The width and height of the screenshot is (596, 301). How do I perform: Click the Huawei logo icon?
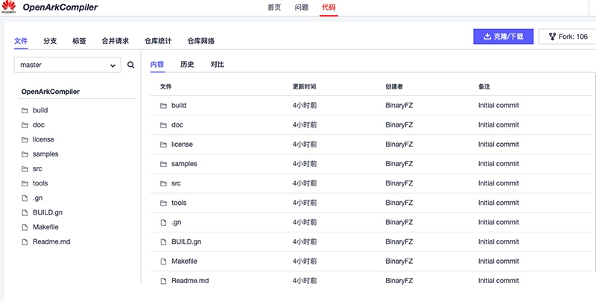pos(8,7)
